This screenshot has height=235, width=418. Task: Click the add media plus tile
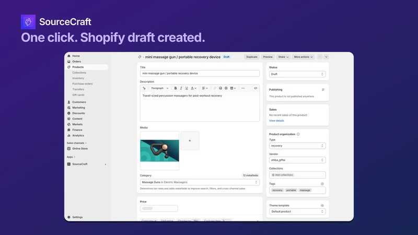pyautogui.click(x=190, y=140)
